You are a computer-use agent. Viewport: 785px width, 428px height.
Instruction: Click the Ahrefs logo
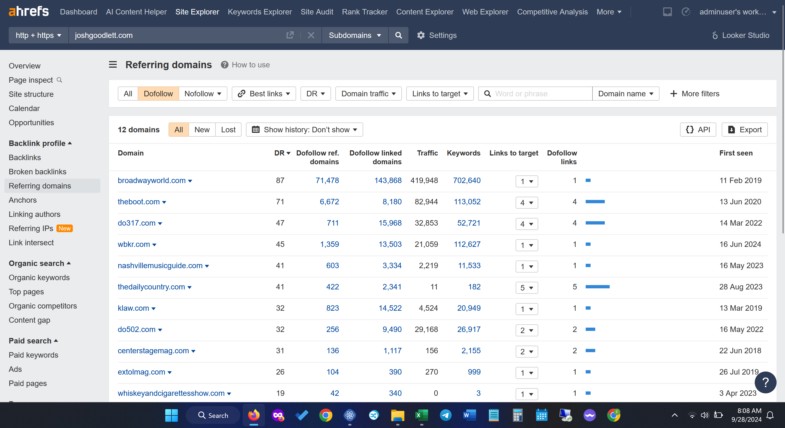[x=29, y=11]
